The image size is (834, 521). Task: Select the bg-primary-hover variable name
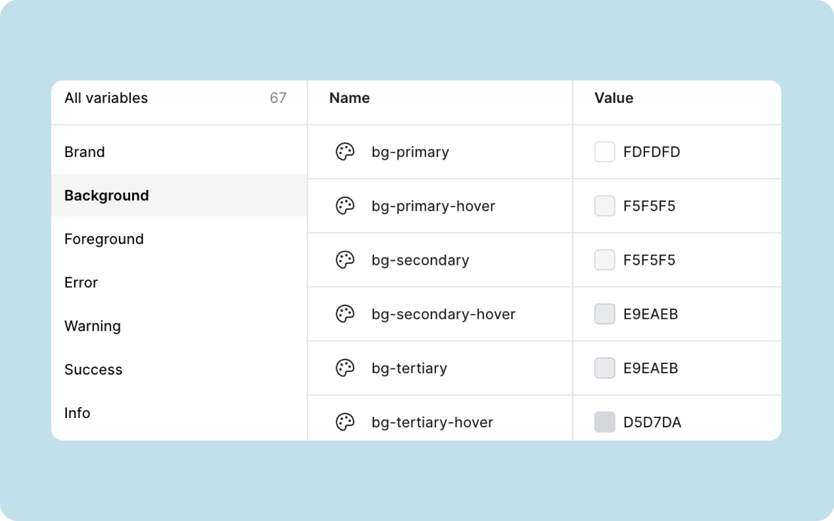[x=433, y=206]
